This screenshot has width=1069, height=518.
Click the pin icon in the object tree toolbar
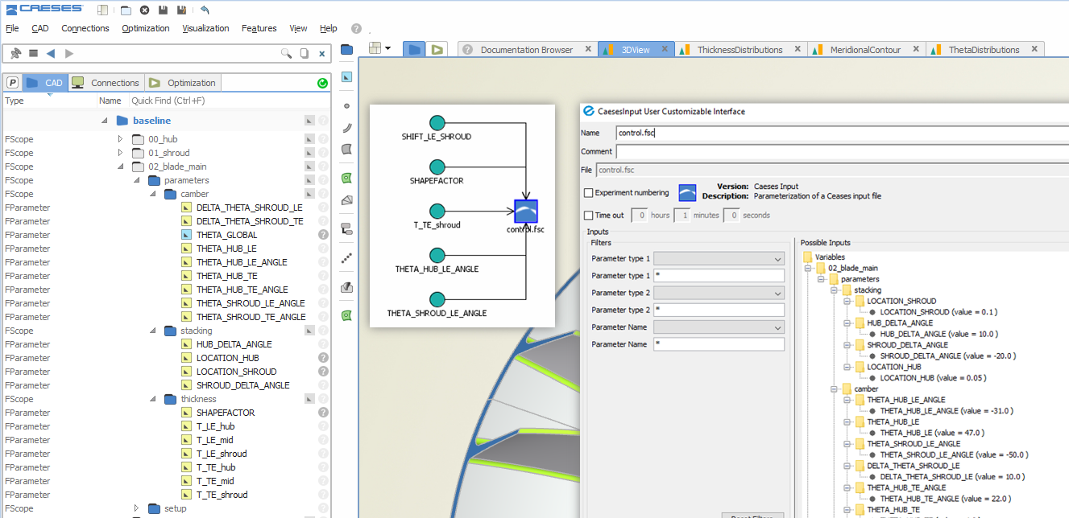[x=15, y=53]
